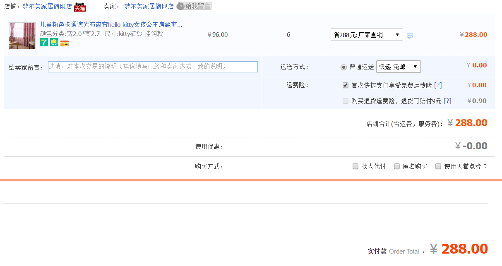Click the 给我留言 message icon button

(194, 6)
